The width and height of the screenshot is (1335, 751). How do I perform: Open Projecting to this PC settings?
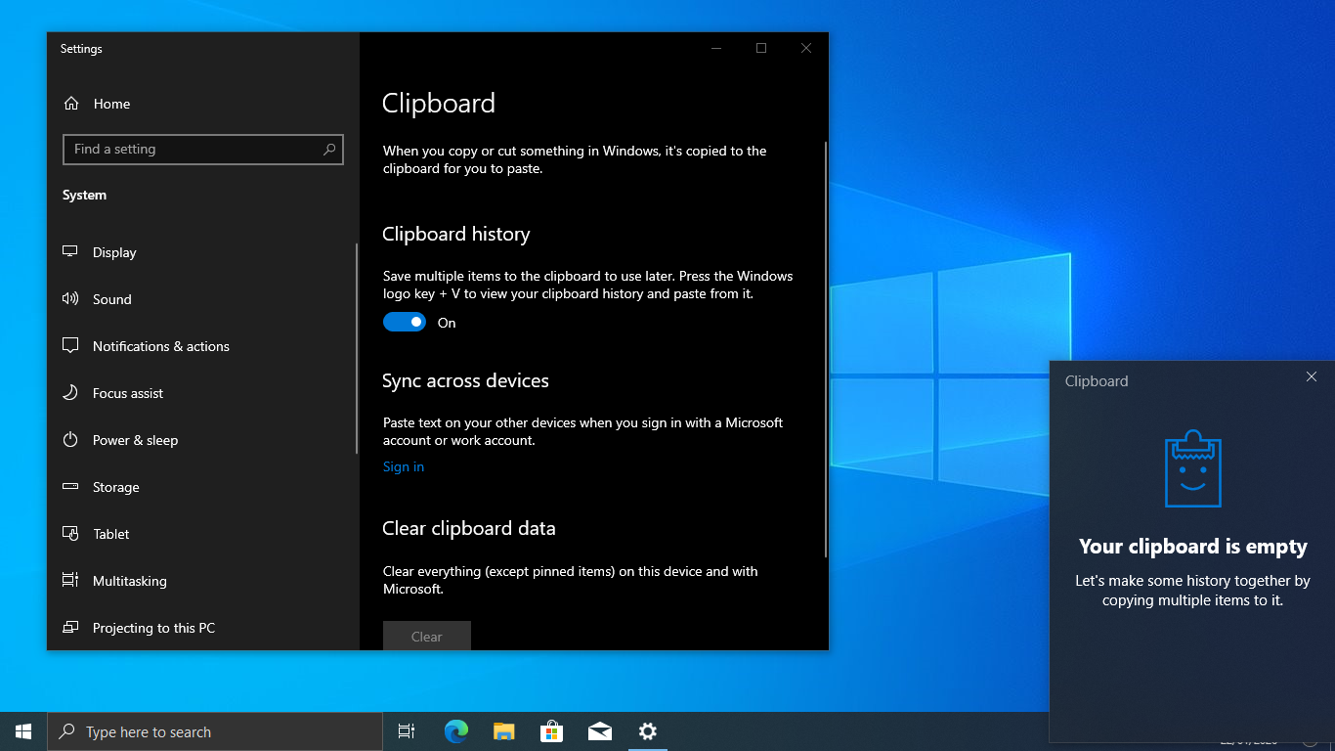tap(153, 628)
